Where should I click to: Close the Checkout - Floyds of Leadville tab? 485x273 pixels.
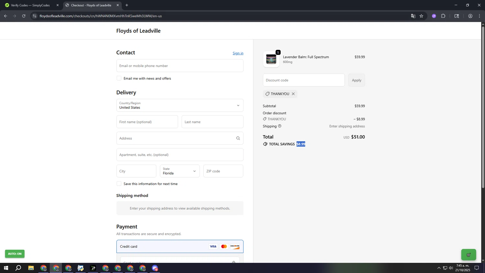[x=118, y=5]
